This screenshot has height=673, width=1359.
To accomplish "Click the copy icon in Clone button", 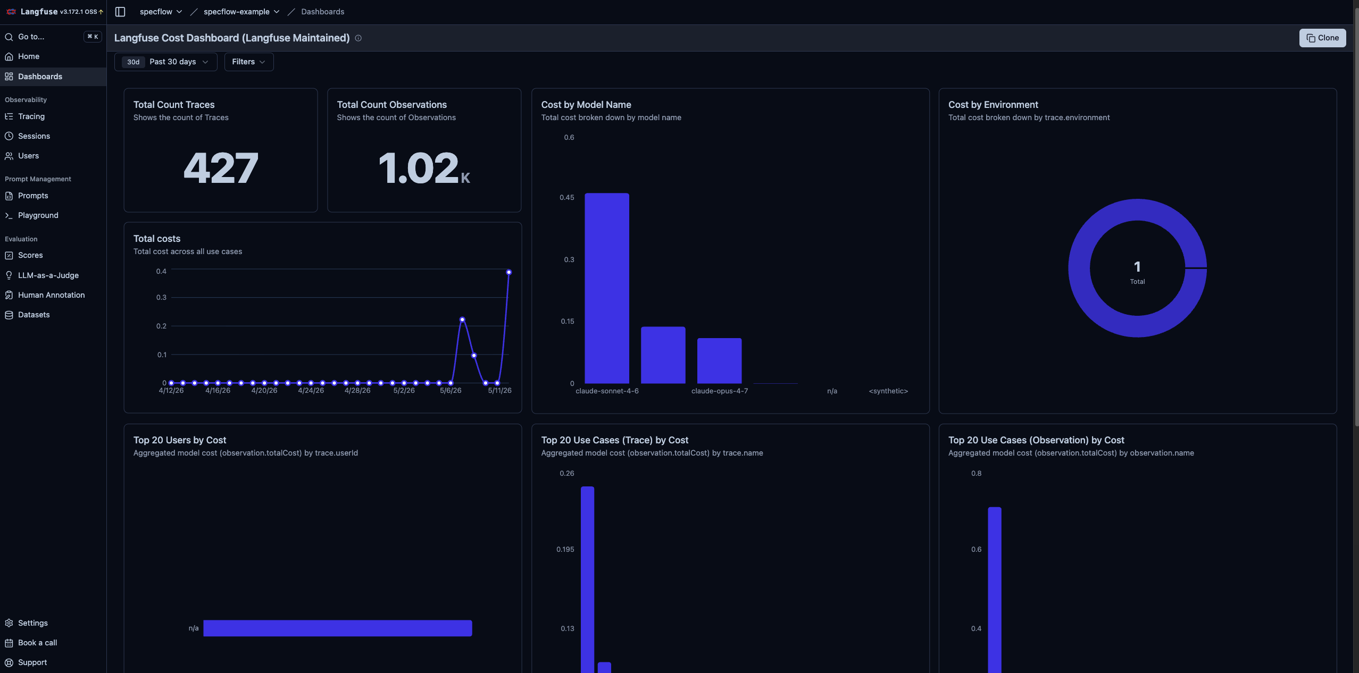I will click(1311, 38).
